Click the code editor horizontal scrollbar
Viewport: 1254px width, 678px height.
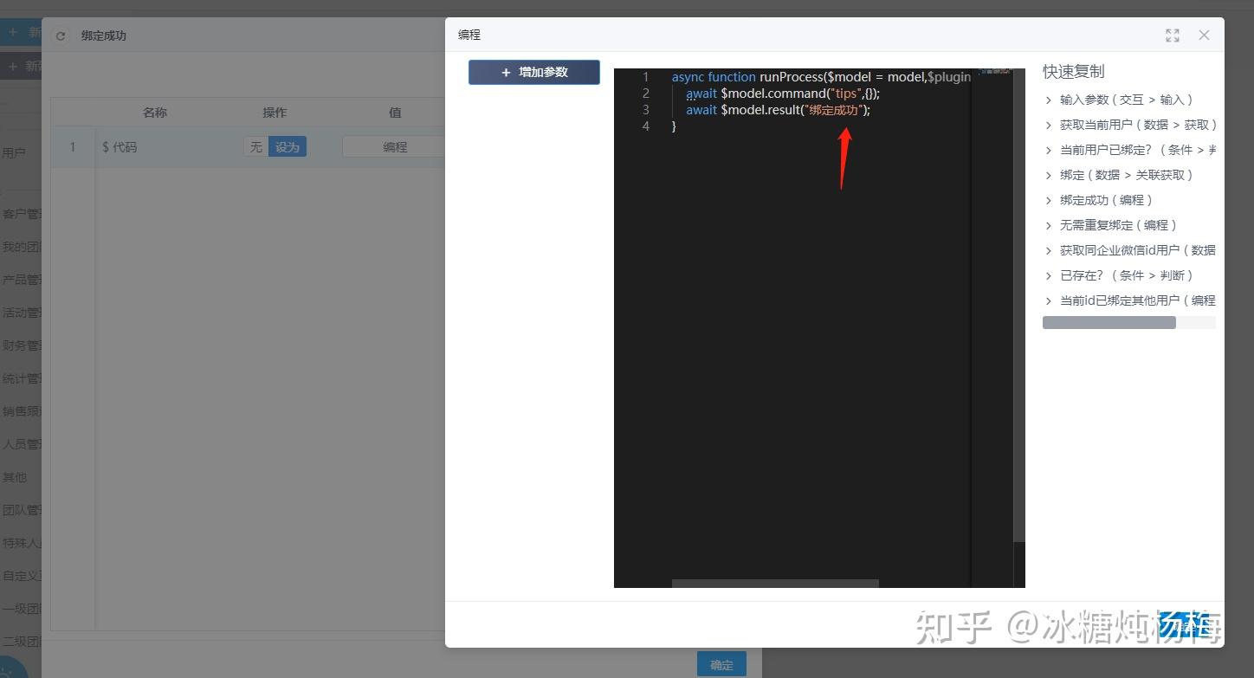pos(775,584)
